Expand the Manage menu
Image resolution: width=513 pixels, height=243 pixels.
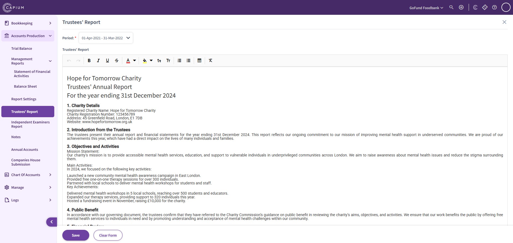pos(28,187)
